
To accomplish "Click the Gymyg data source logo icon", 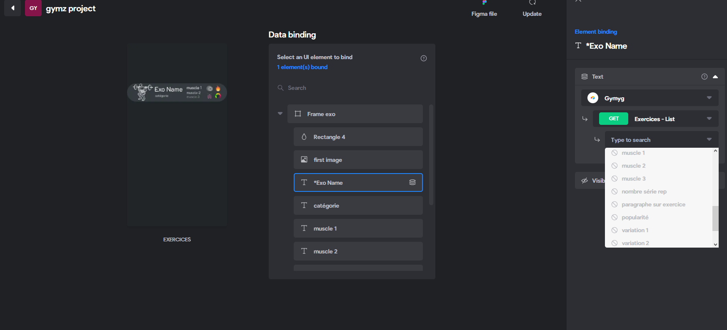I will point(592,98).
